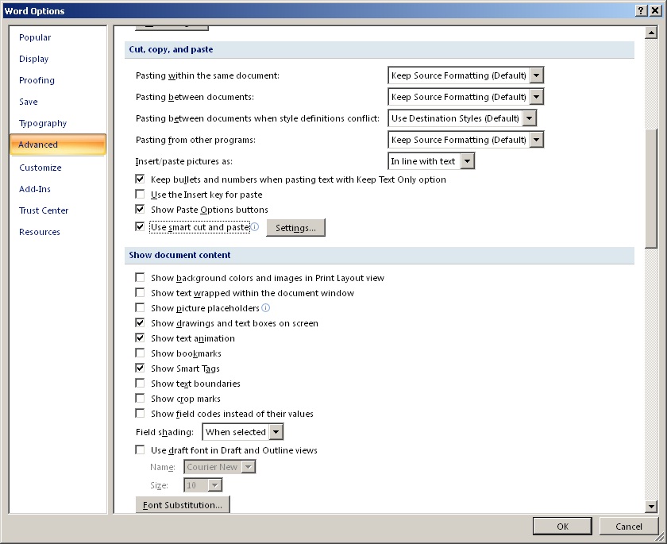This screenshot has height=544, width=667.
Task: Disable Show text animation
Action: 140,338
